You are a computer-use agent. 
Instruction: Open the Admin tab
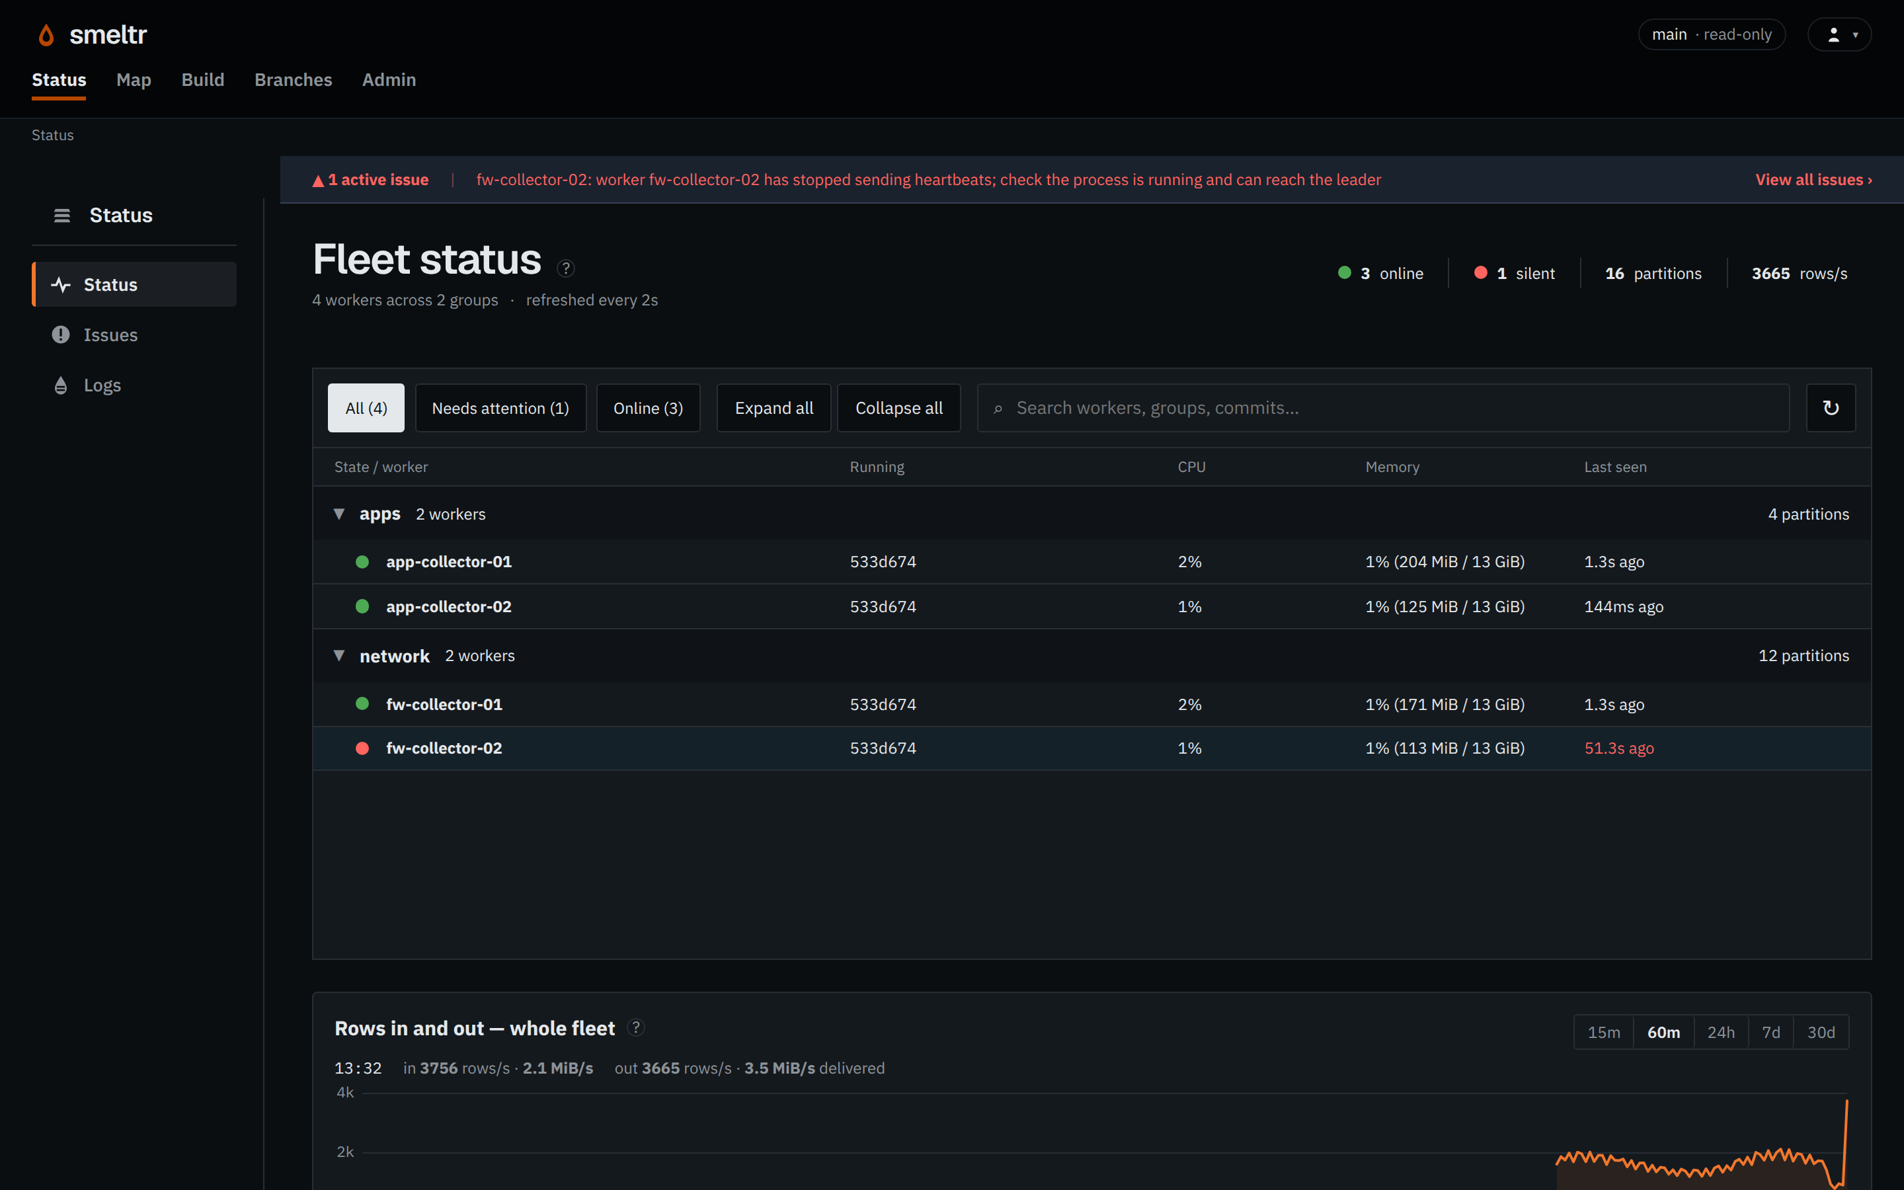coord(389,79)
